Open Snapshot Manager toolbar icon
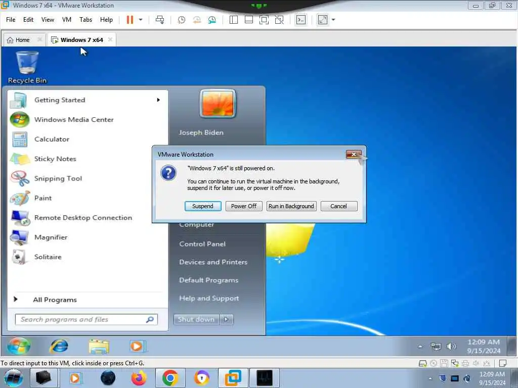The height and width of the screenshot is (388, 518). [x=212, y=20]
